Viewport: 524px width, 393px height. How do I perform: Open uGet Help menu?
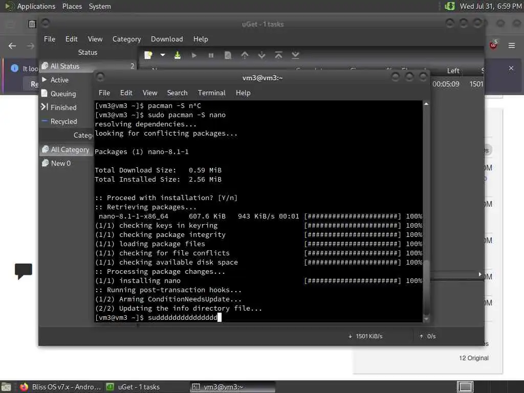(201, 39)
